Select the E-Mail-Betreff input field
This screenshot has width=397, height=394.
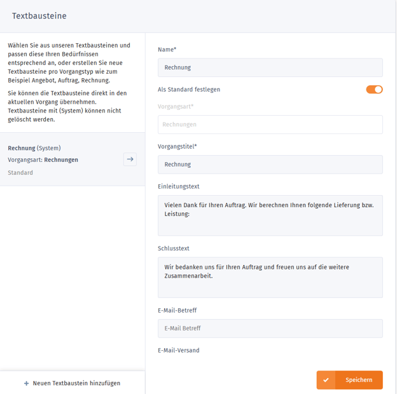pos(270,329)
